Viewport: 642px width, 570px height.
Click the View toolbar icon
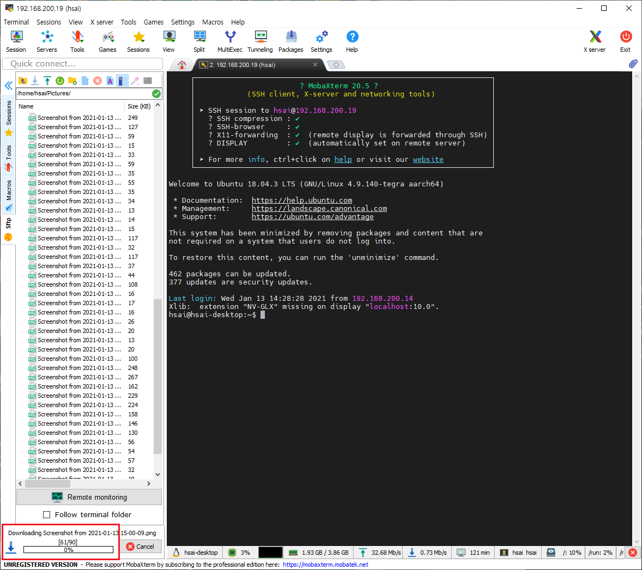[x=169, y=41]
